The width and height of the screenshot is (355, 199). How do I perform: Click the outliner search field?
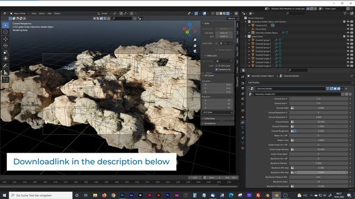(x=295, y=13)
